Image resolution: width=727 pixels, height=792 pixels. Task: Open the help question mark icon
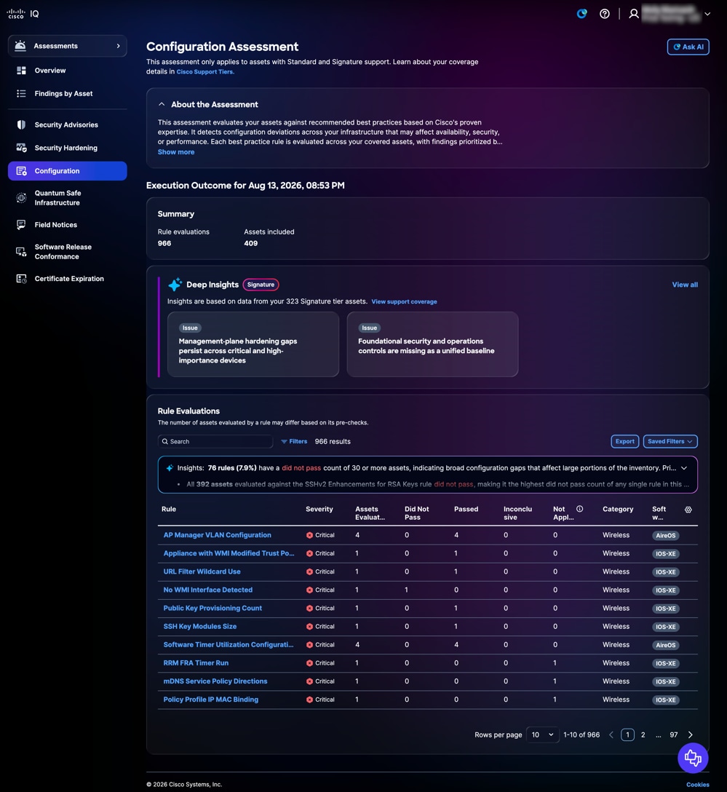click(604, 14)
